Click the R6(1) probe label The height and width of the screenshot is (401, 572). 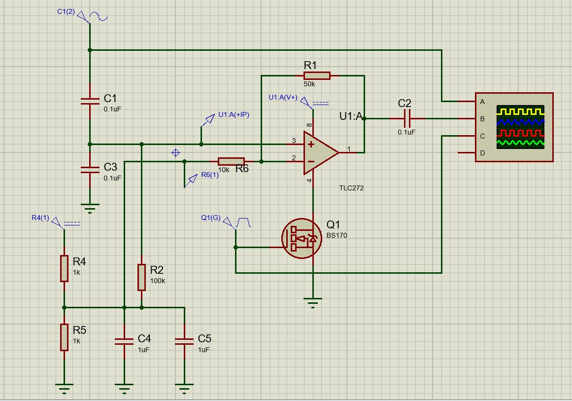coord(210,175)
